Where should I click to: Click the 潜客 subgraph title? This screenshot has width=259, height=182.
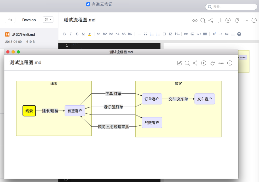178,84
